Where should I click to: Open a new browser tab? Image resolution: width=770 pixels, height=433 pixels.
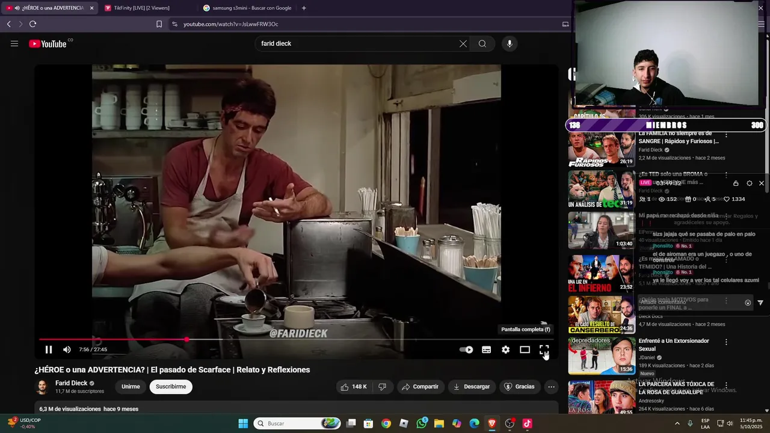point(303,8)
